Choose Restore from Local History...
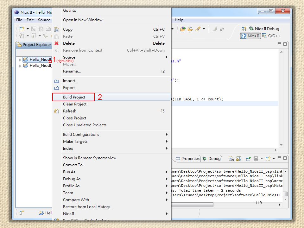The height and width of the screenshot is (228, 304). coord(112,207)
